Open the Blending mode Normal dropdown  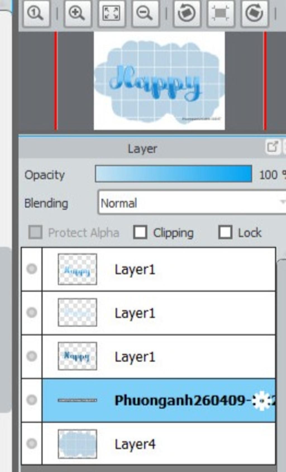[x=192, y=203]
